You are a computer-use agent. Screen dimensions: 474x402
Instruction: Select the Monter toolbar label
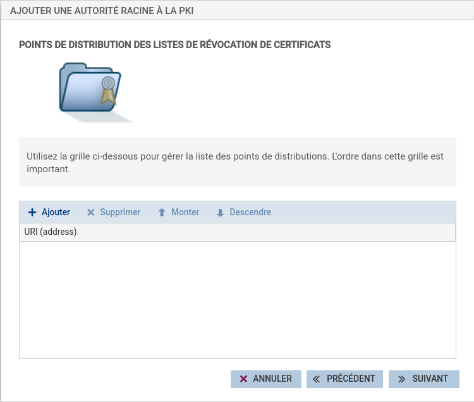click(x=185, y=212)
